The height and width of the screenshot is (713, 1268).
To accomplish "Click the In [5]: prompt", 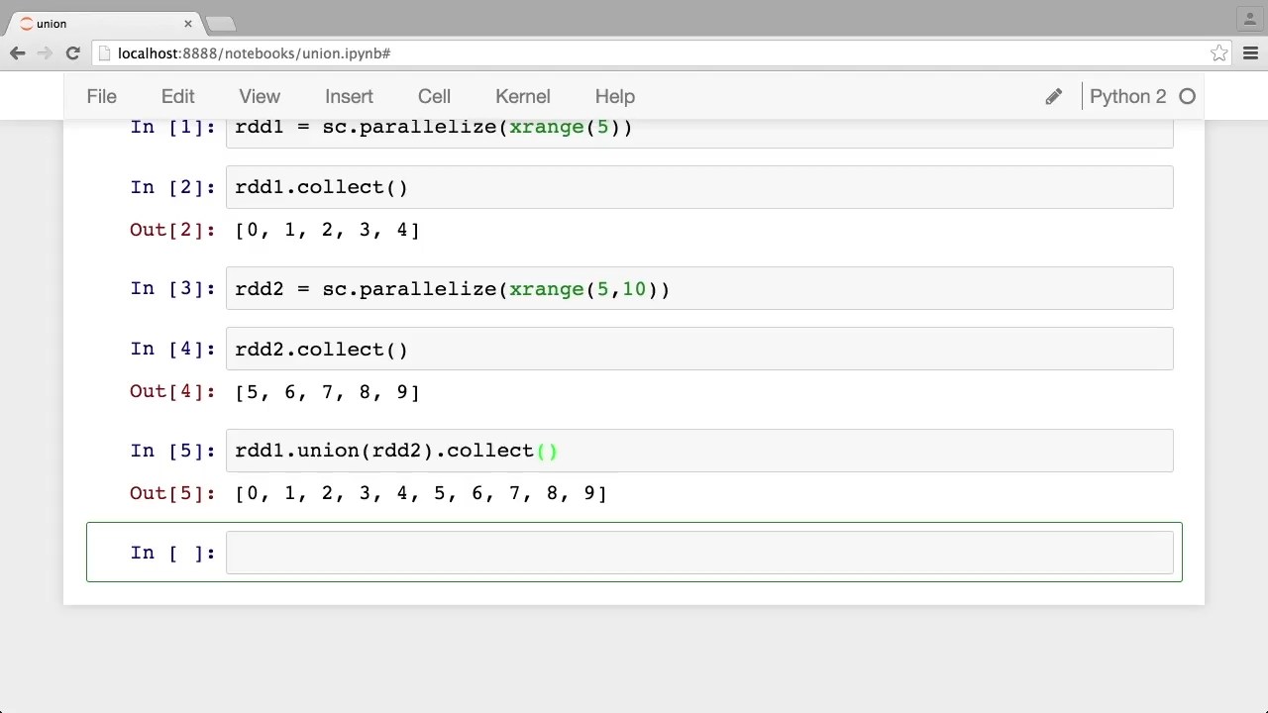I will click(x=172, y=451).
